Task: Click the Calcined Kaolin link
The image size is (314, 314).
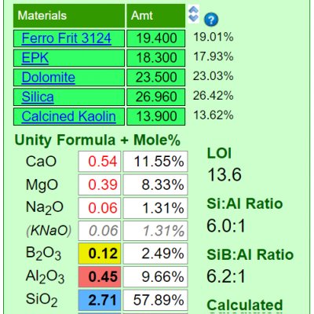Action: 68,116
